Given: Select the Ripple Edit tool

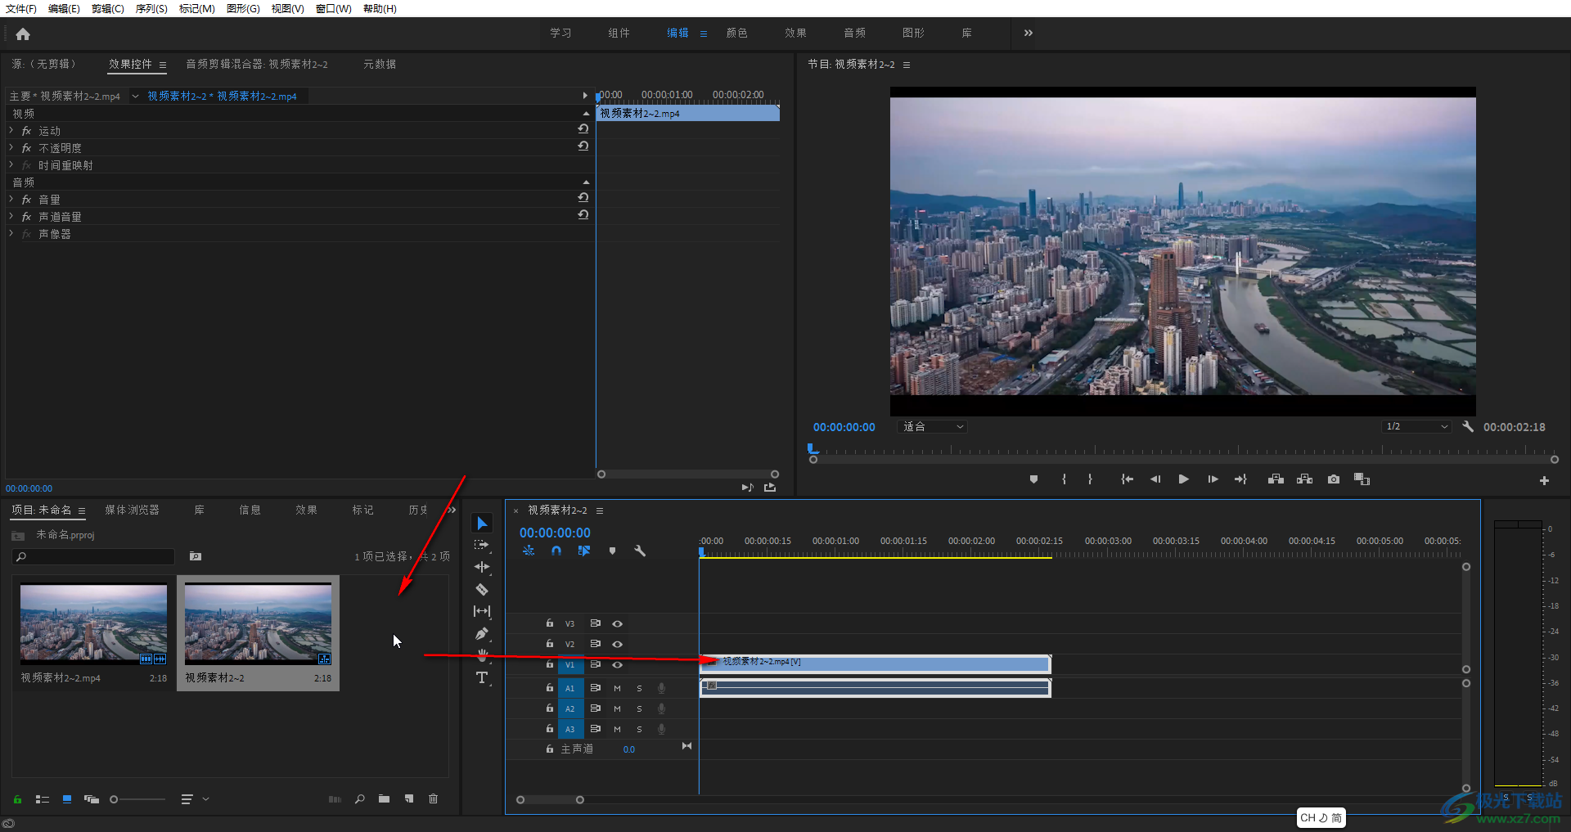Looking at the screenshot, I should click(482, 567).
